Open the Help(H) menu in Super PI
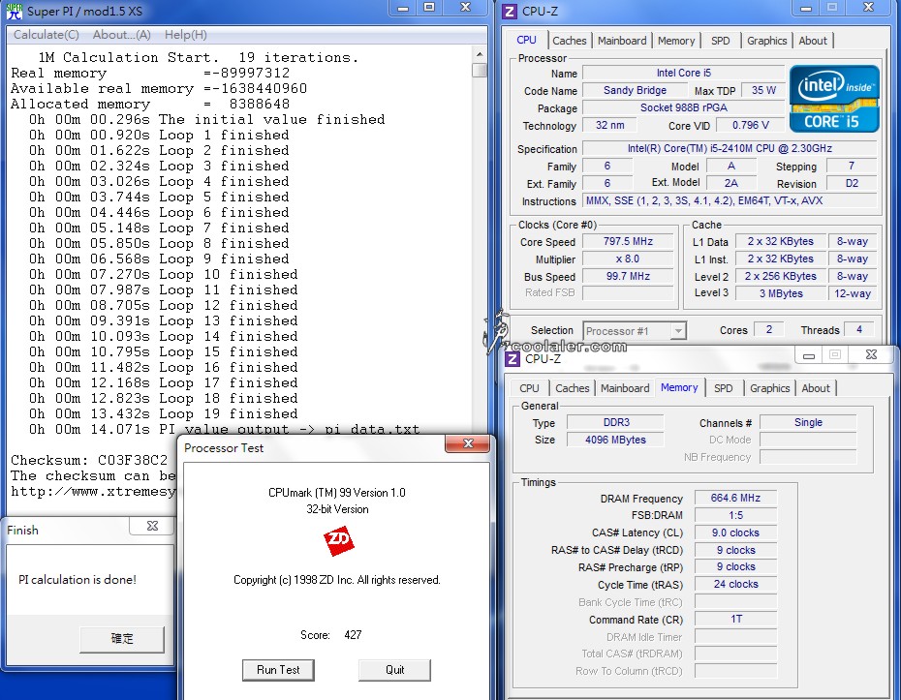The height and width of the screenshot is (700, 901). [x=186, y=35]
